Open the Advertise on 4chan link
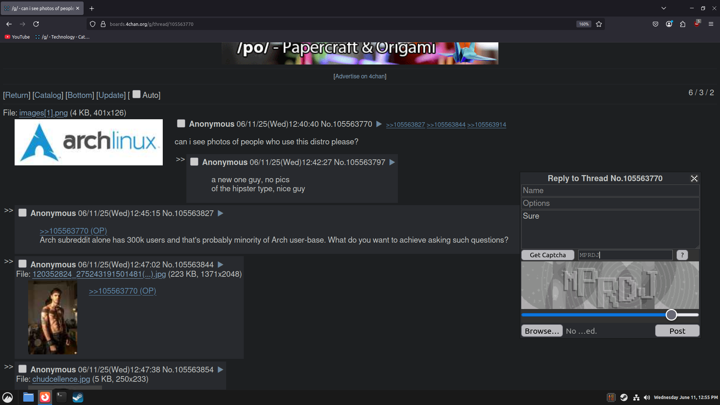720x405 pixels. point(360,76)
